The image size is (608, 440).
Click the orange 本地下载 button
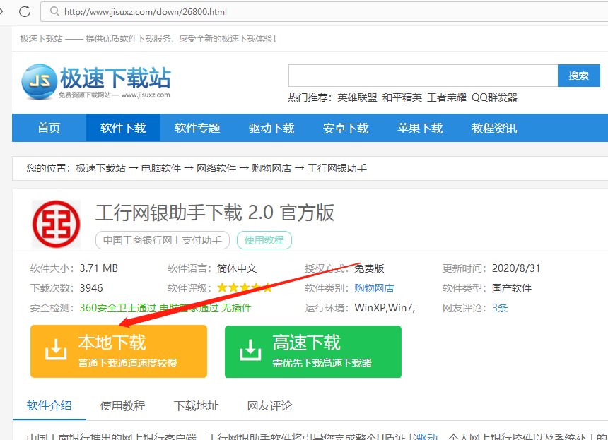119,351
